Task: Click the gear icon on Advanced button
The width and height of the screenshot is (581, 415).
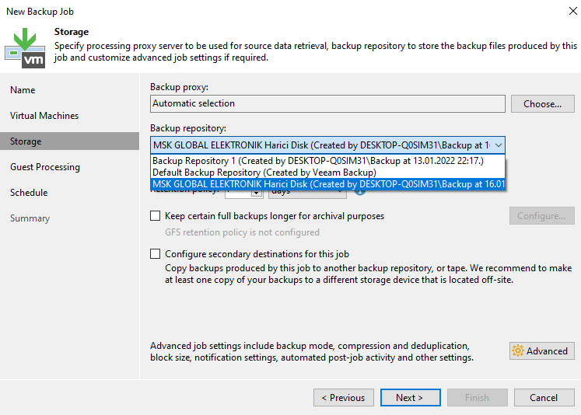Action: pyautogui.click(x=518, y=350)
